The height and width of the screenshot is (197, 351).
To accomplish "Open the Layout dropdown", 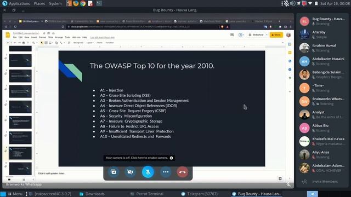I will [x=90, y=43].
